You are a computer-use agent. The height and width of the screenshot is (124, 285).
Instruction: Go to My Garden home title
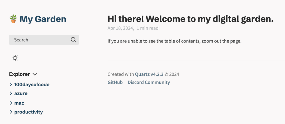click(x=43, y=19)
